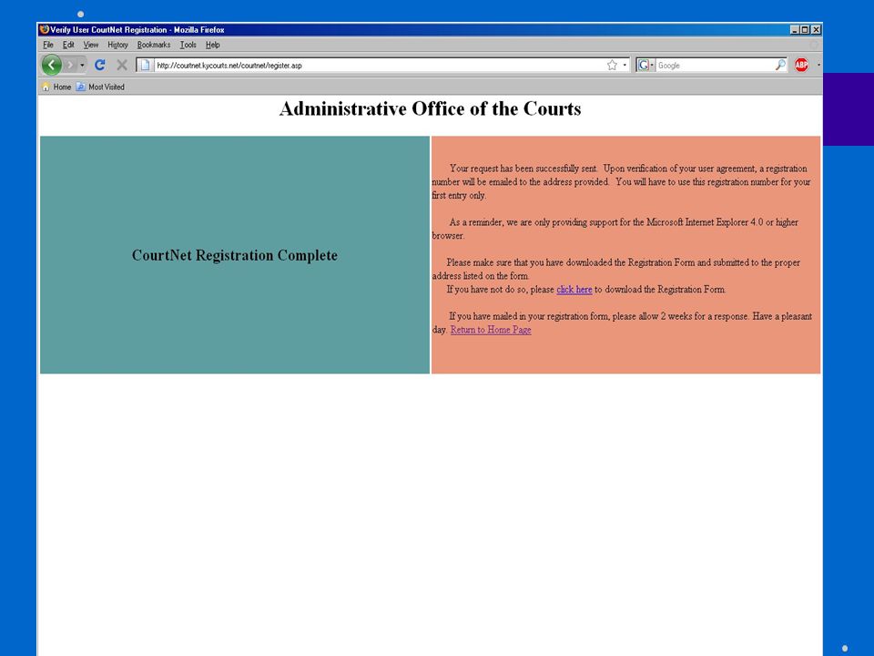874x656 pixels.
Task: Click the Firefox icon in title bar
Action: (x=44, y=29)
